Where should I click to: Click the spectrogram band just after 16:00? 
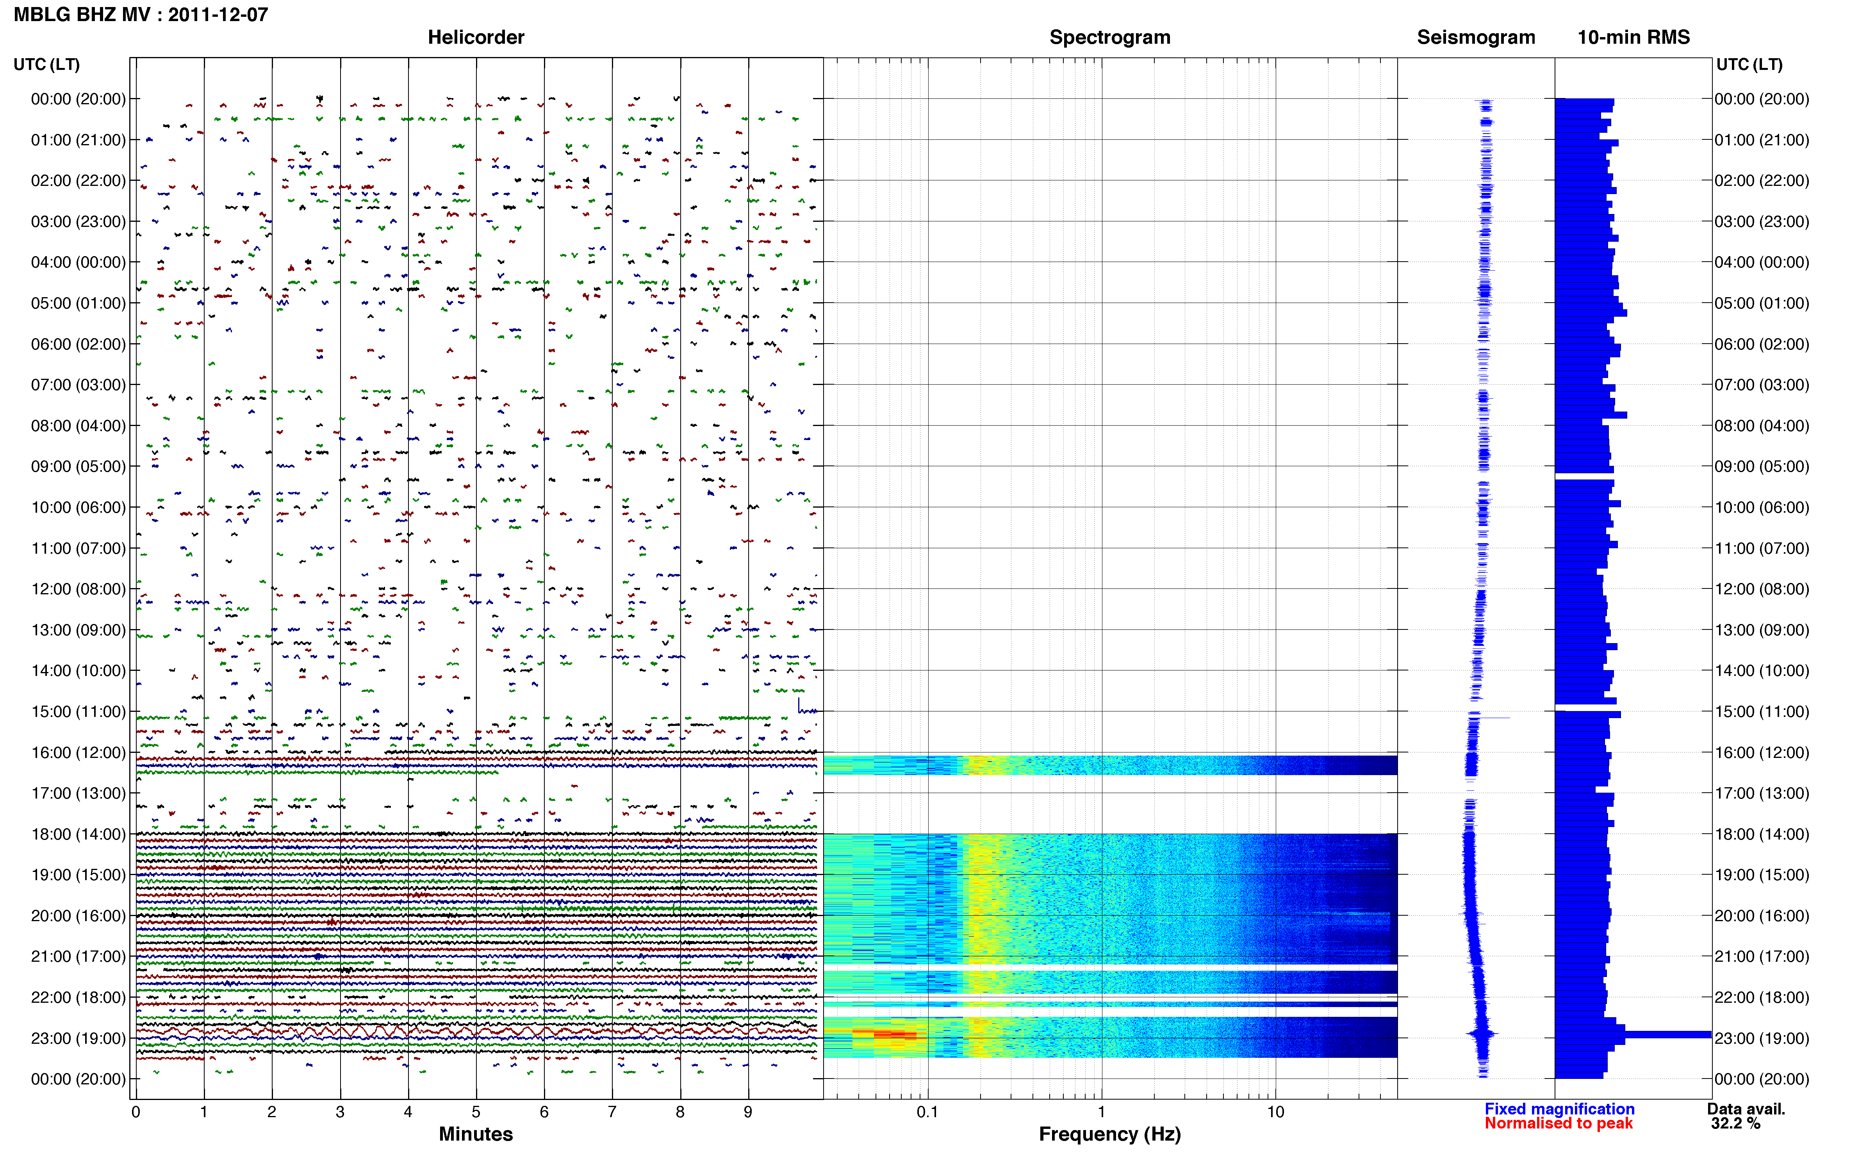pos(1109,765)
